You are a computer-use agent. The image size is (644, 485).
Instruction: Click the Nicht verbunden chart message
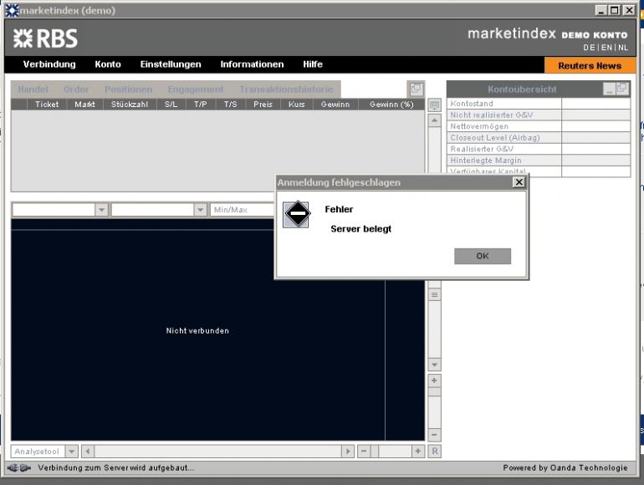pos(197,330)
